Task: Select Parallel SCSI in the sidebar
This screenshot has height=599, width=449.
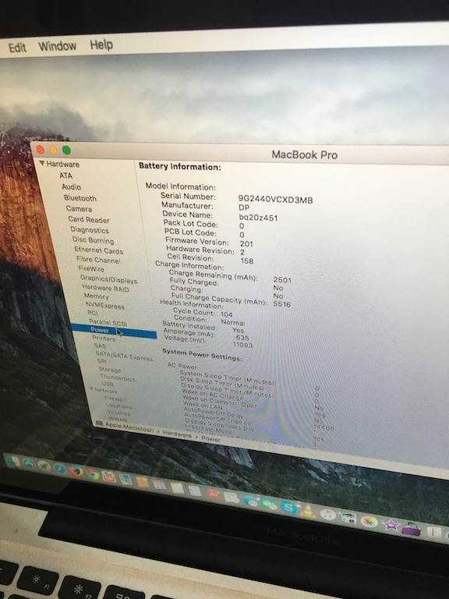Action: 108,322
